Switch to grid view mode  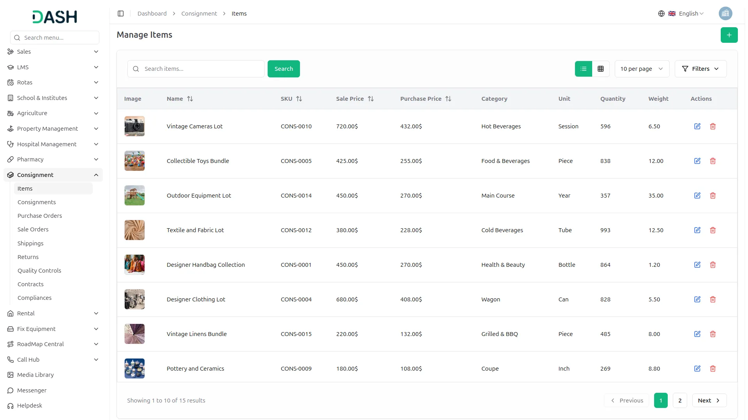click(600, 69)
